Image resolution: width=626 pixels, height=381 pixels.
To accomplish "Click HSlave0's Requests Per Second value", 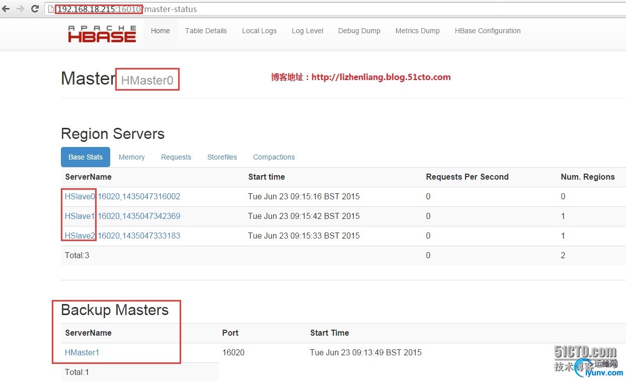I will (428, 196).
